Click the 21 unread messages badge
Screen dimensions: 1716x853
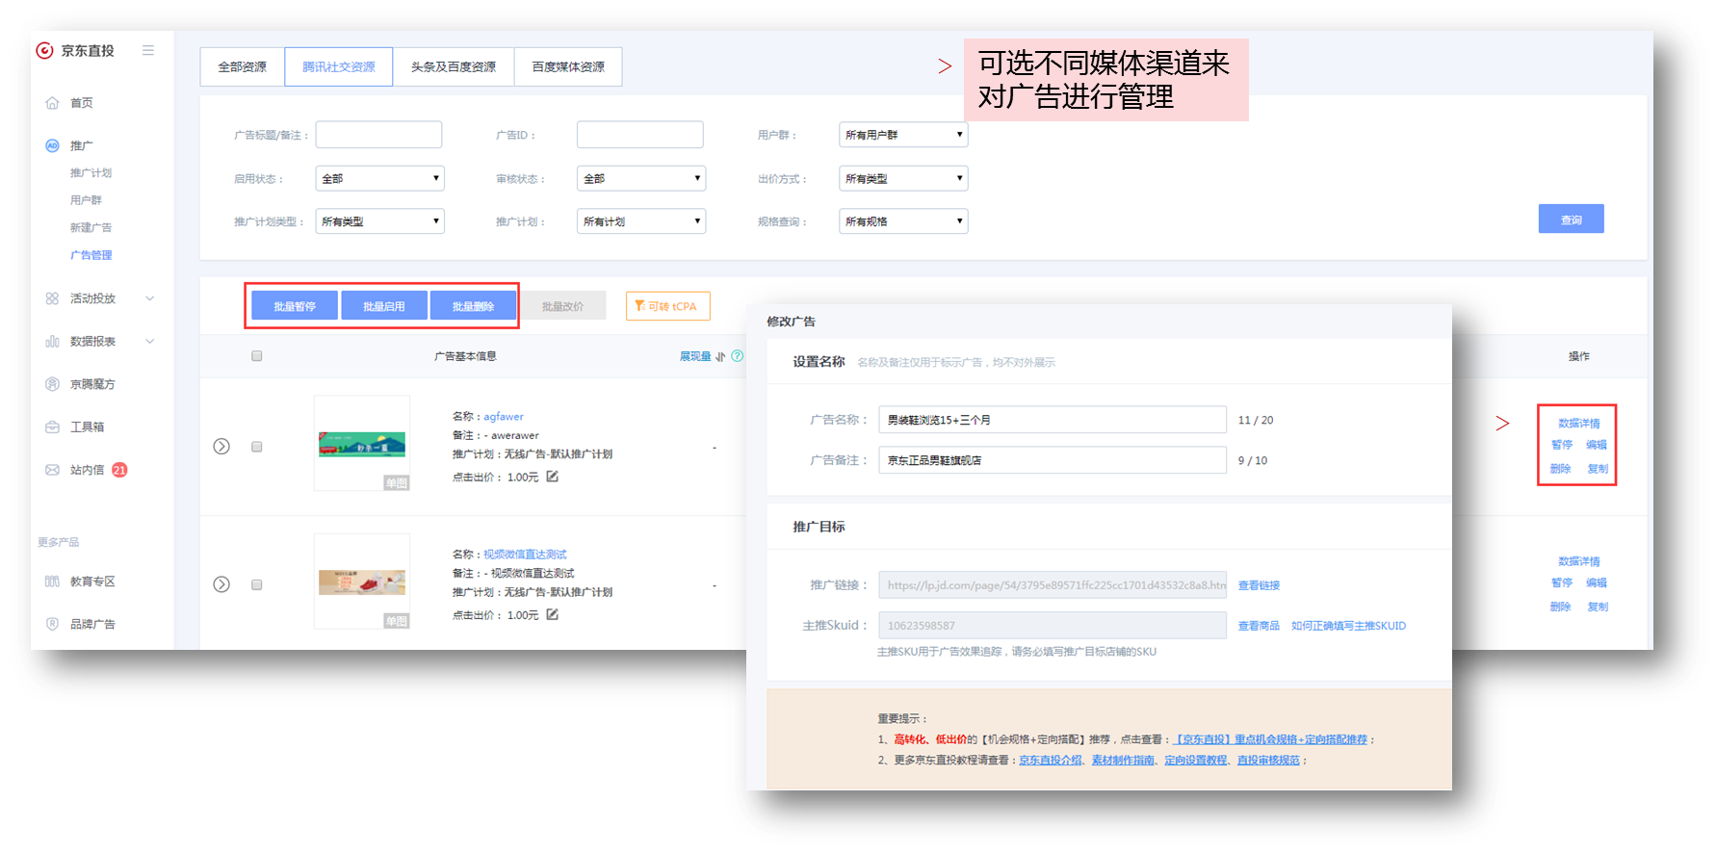119,470
